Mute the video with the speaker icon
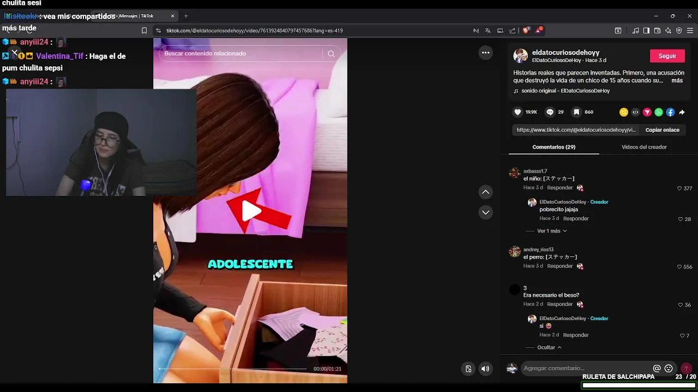Image resolution: width=698 pixels, height=392 pixels. tap(485, 369)
